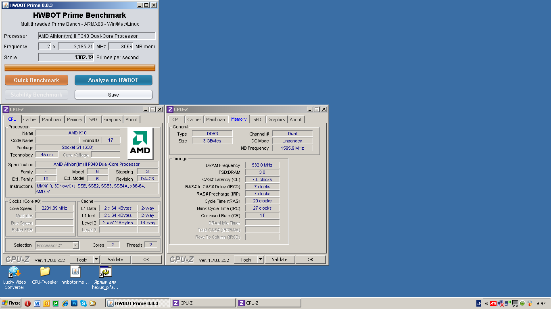Click the Z icon in the left CPU-Z title bar
This screenshot has width=551, height=309.
6,109
